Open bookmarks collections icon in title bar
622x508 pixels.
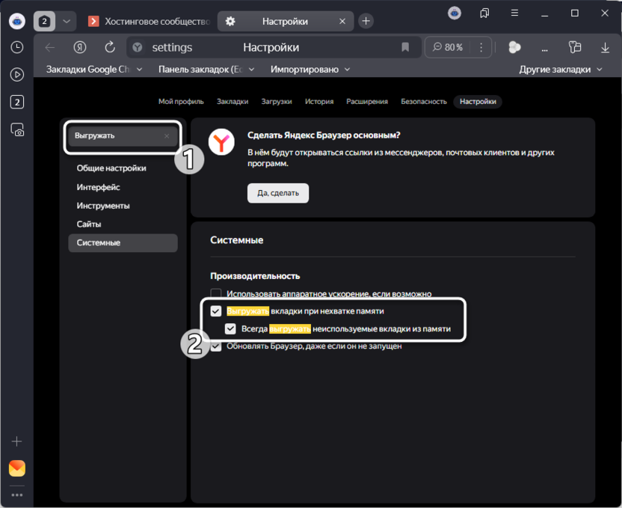pyautogui.click(x=484, y=13)
